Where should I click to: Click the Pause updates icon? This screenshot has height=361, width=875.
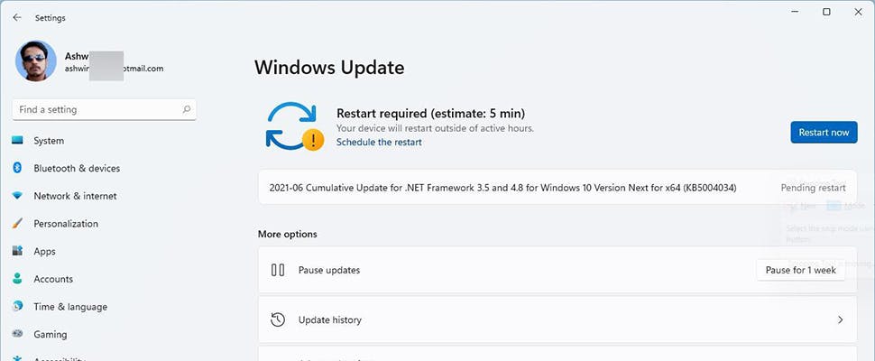coord(279,270)
